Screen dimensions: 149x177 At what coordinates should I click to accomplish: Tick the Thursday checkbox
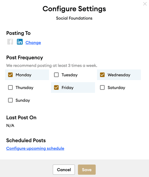[x=10, y=87]
